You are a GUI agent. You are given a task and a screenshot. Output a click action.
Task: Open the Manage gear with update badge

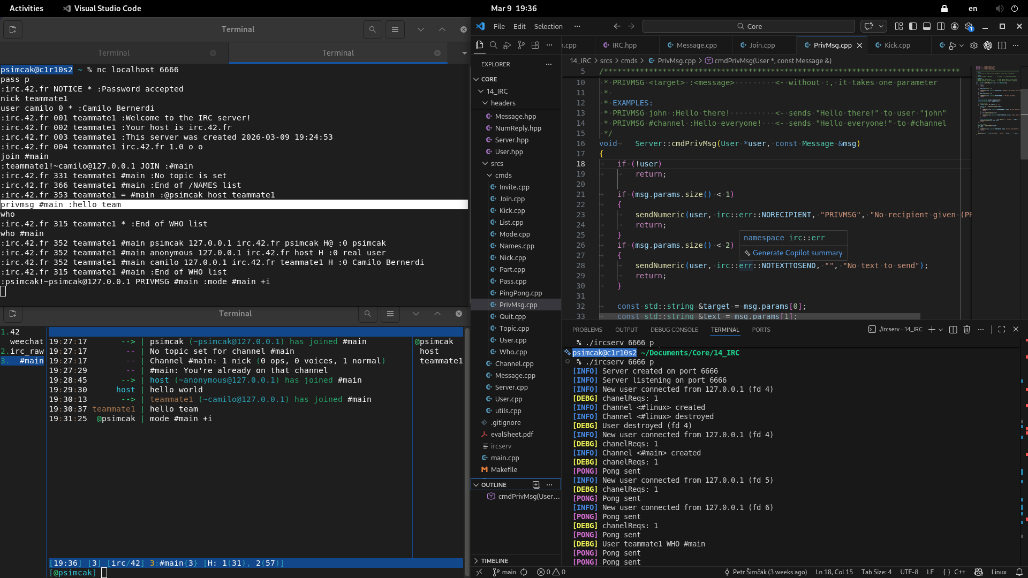pos(969,26)
